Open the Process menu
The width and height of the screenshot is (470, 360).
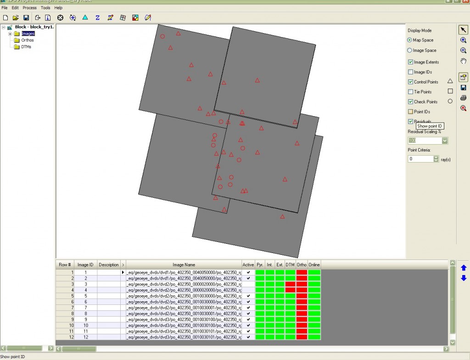(30, 8)
